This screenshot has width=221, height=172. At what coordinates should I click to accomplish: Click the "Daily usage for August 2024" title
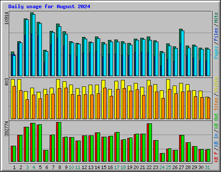tap(49, 6)
